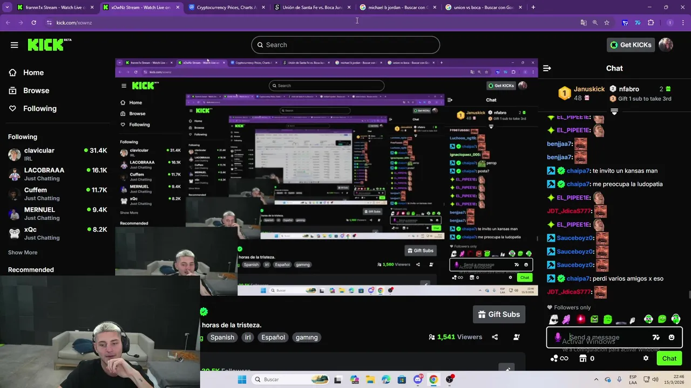Screen dimensions: 691x388
Task: Click chaipa7 username in perdi varios amigos message
Action: pyautogui.click(x=578, y=279)
